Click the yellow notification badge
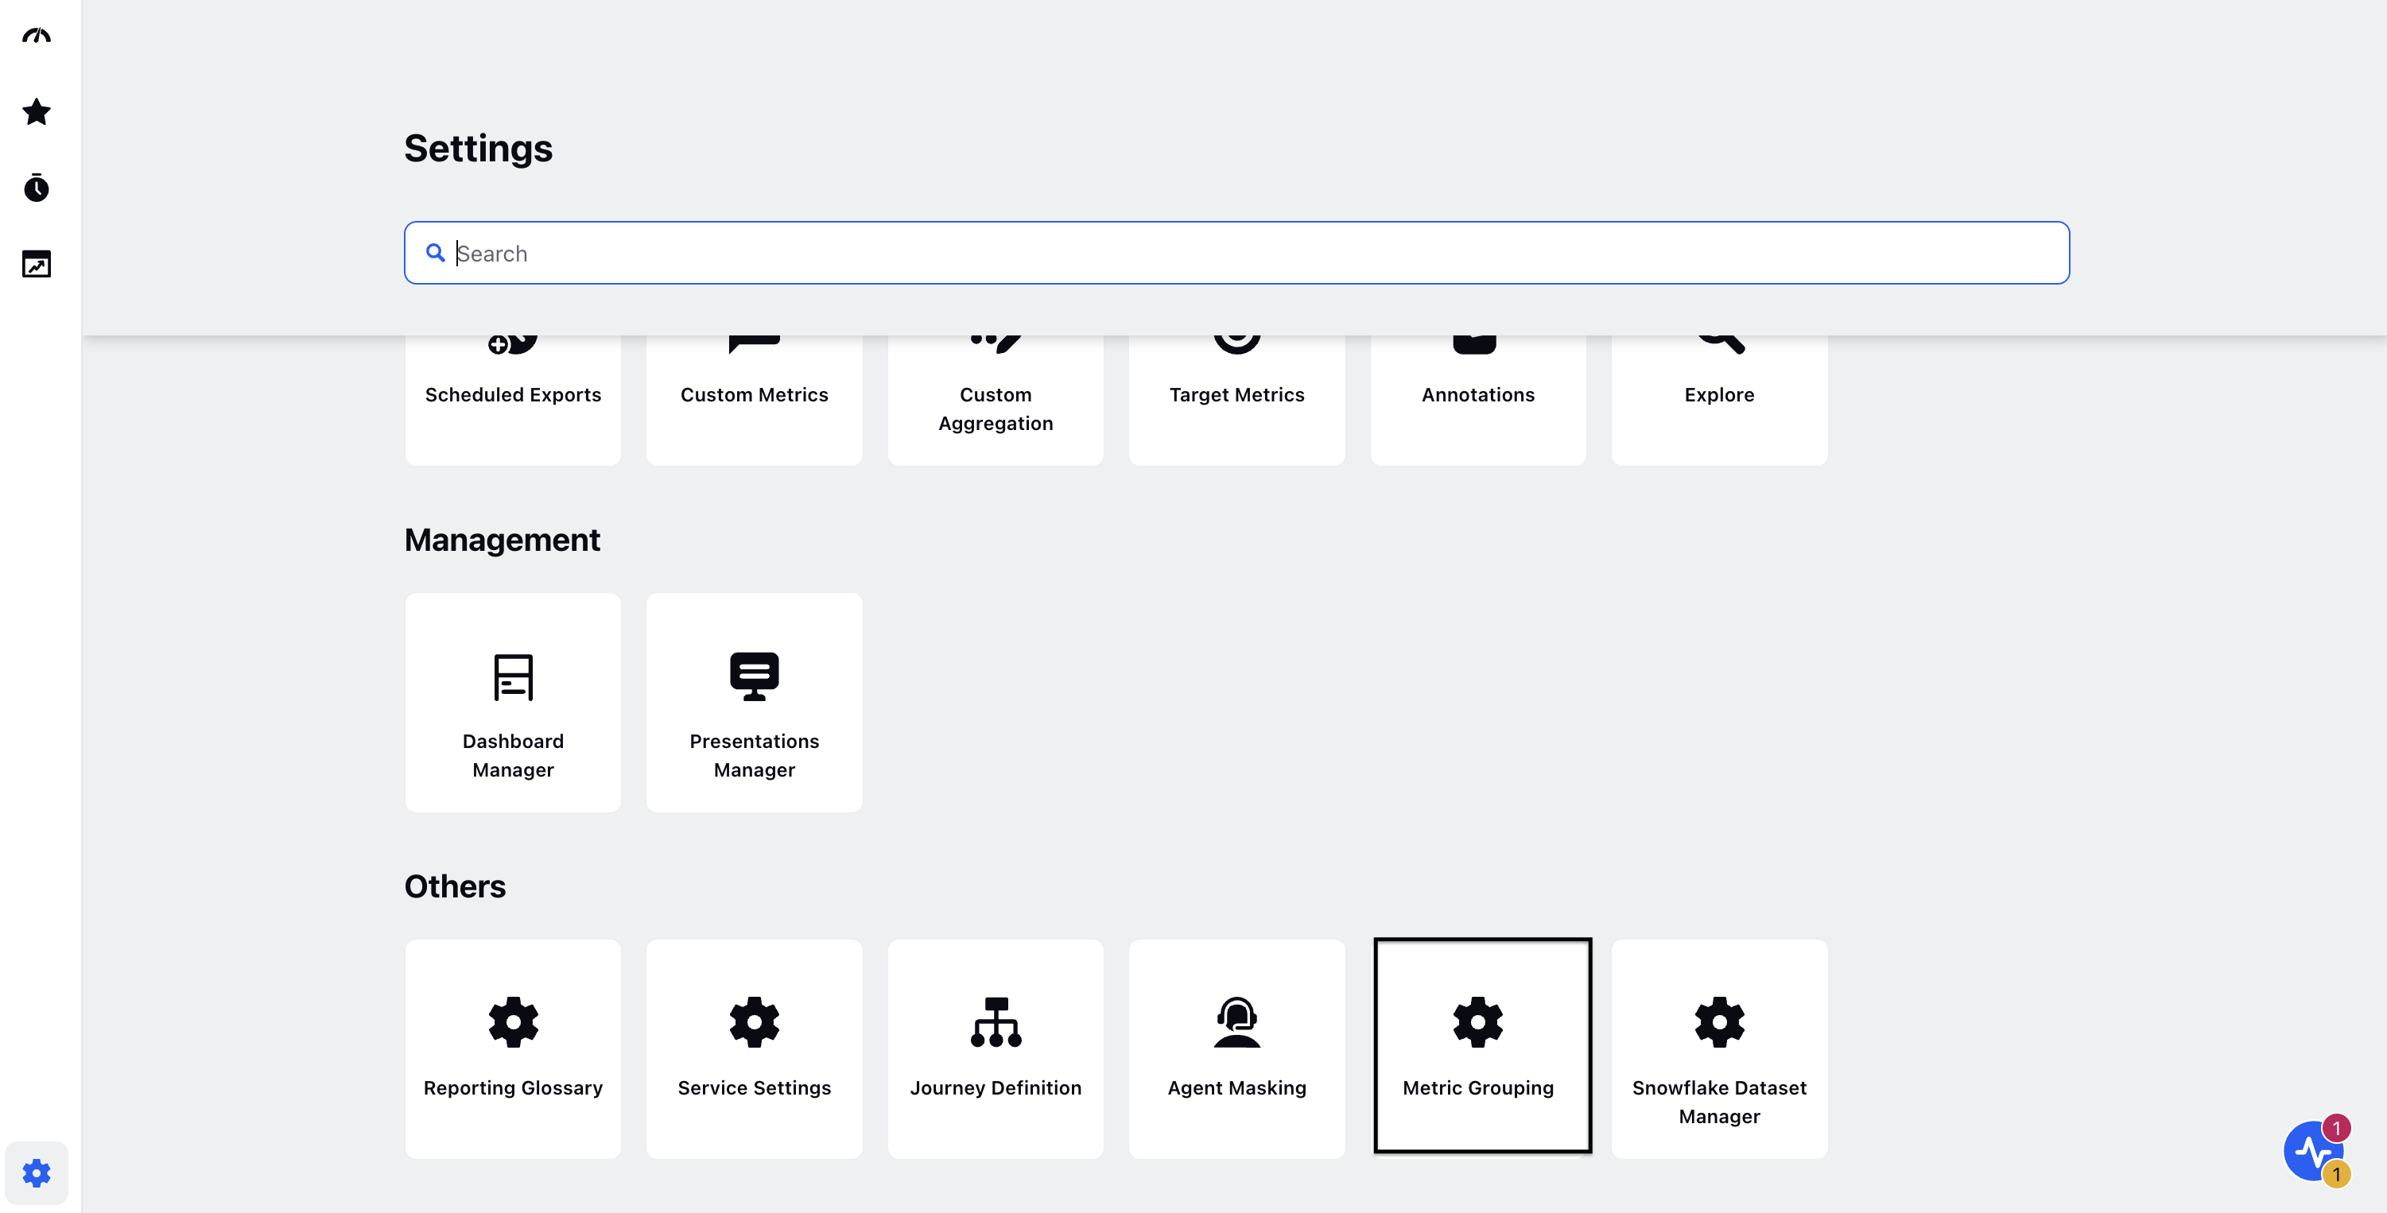This screenshot has width=2387, height=1213. (2337, 1174)
